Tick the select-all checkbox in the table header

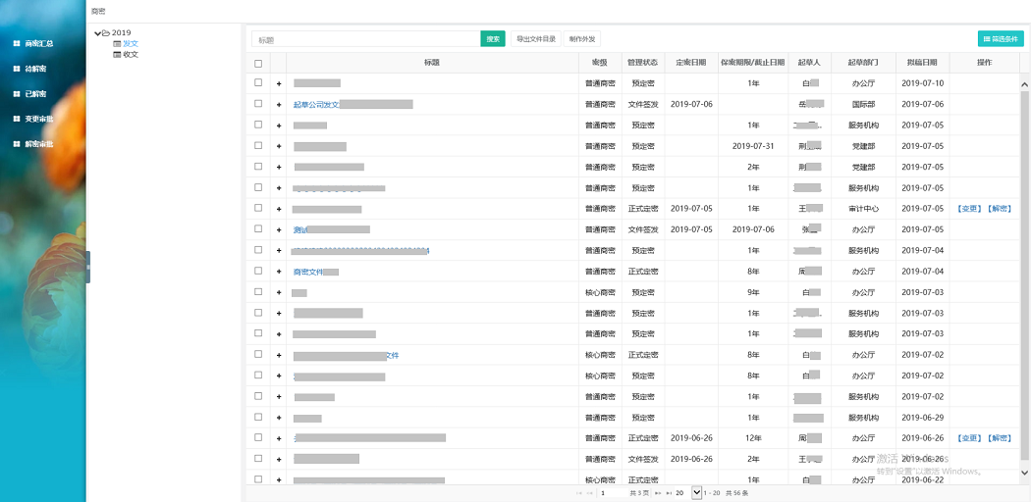pyautogui.click(x=258, y=63)
